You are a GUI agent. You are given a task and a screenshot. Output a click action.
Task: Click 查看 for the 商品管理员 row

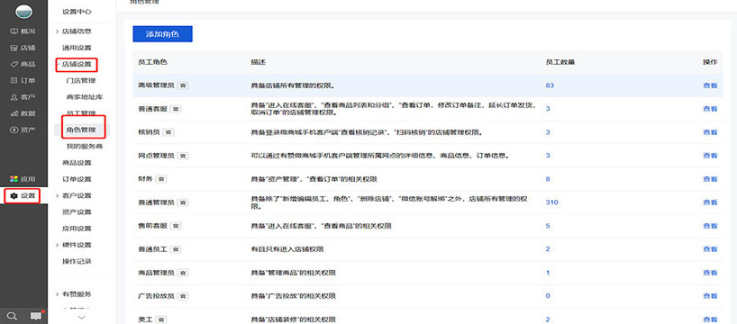coord(710,273)
